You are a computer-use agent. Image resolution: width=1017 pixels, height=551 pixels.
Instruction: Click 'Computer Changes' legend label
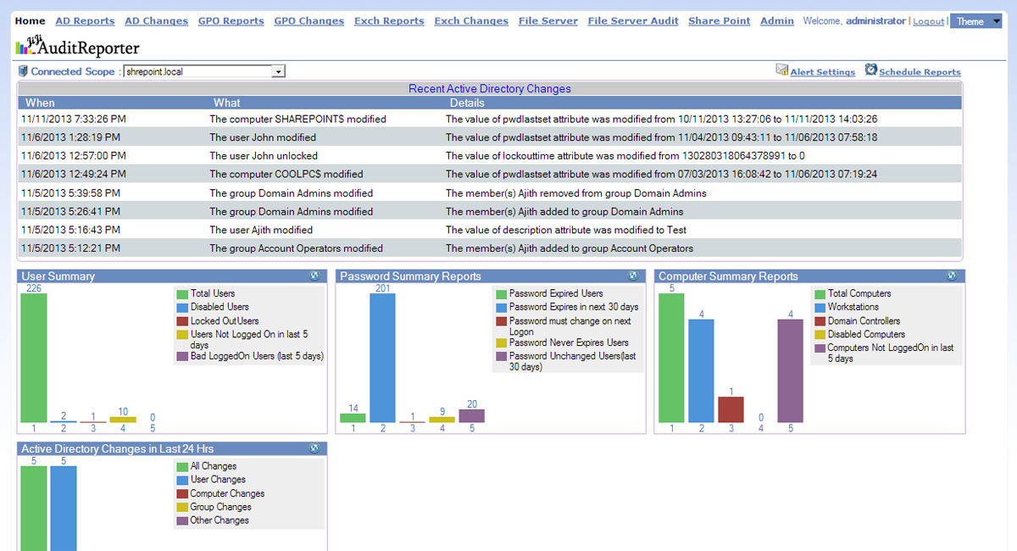tap(227, 493)
